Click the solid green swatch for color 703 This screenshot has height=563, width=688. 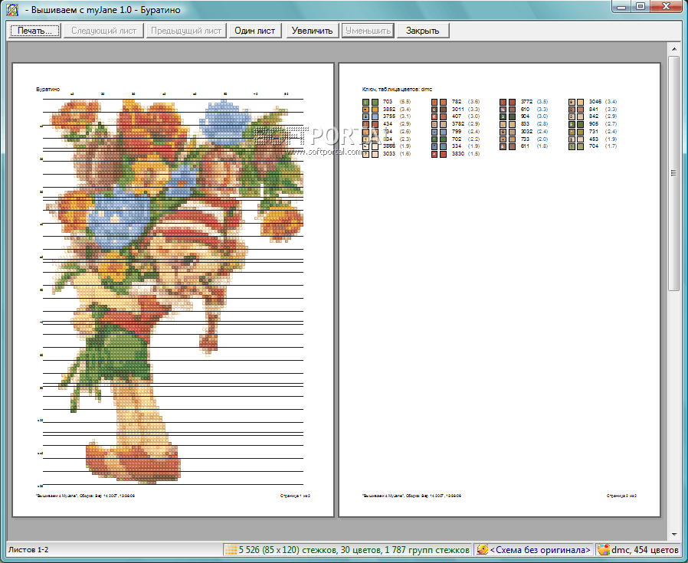375,102
